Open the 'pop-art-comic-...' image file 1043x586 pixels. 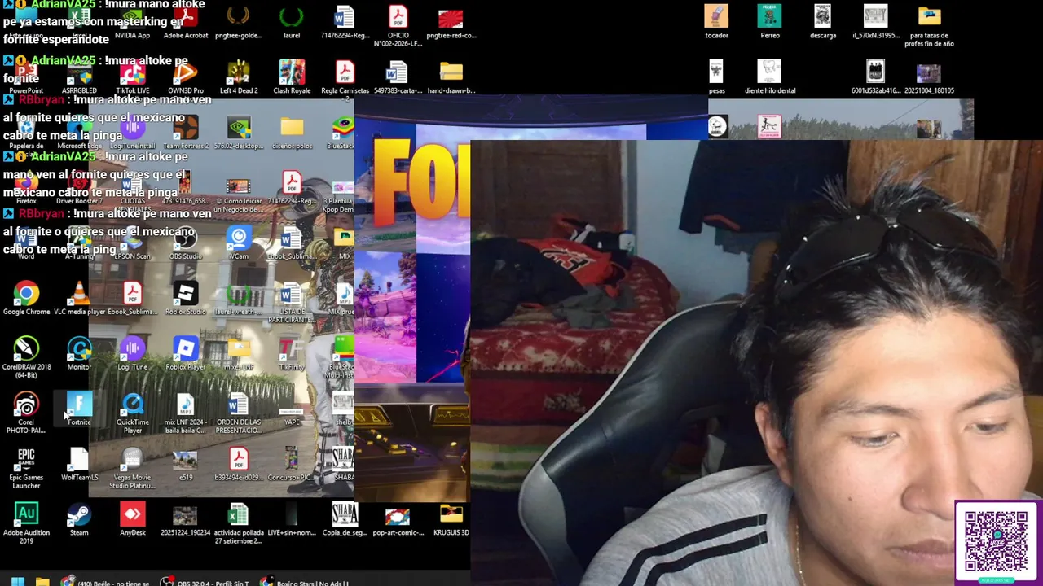tap(398, 520)
